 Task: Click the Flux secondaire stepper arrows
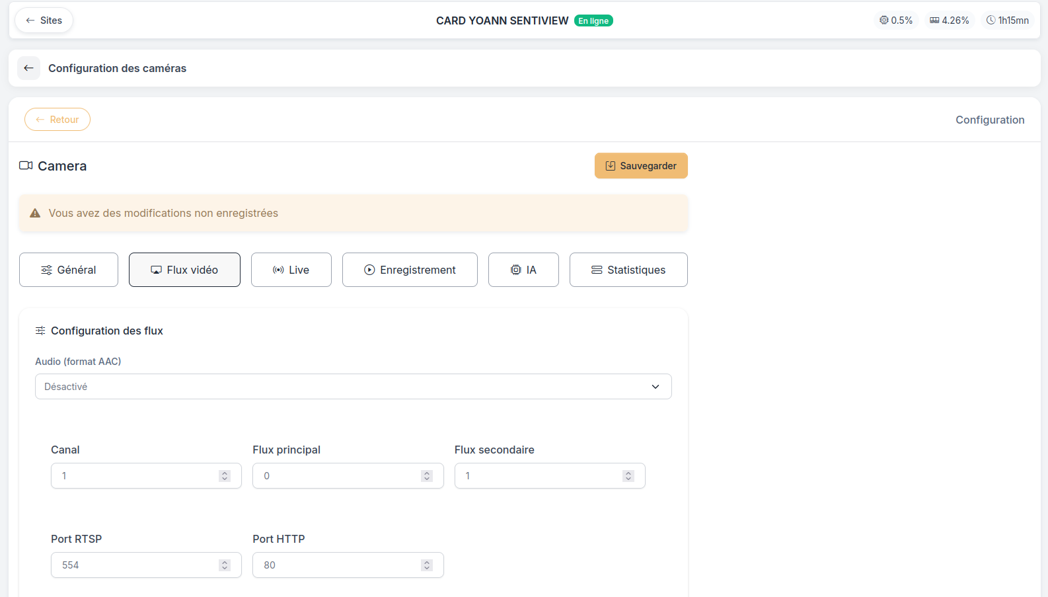[x=628, y=476]
